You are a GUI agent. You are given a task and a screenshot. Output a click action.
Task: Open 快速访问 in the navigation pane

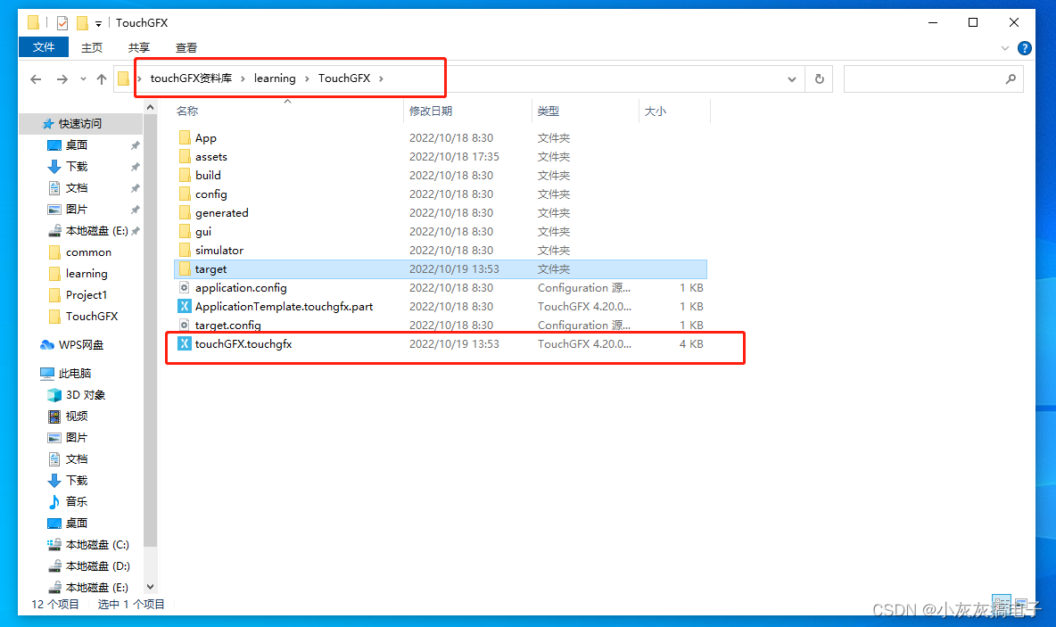(79, 123)
